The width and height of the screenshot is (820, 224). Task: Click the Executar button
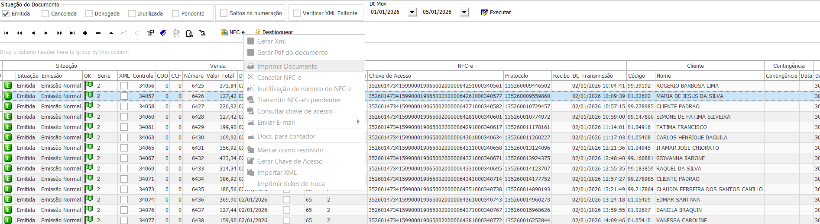[496, 12]
